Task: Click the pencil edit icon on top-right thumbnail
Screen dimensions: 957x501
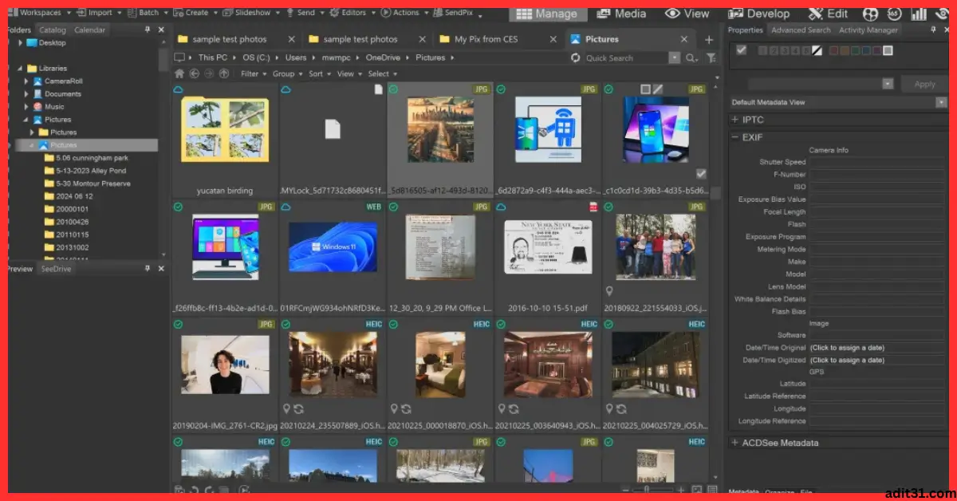Action: [x=658, y=89]
